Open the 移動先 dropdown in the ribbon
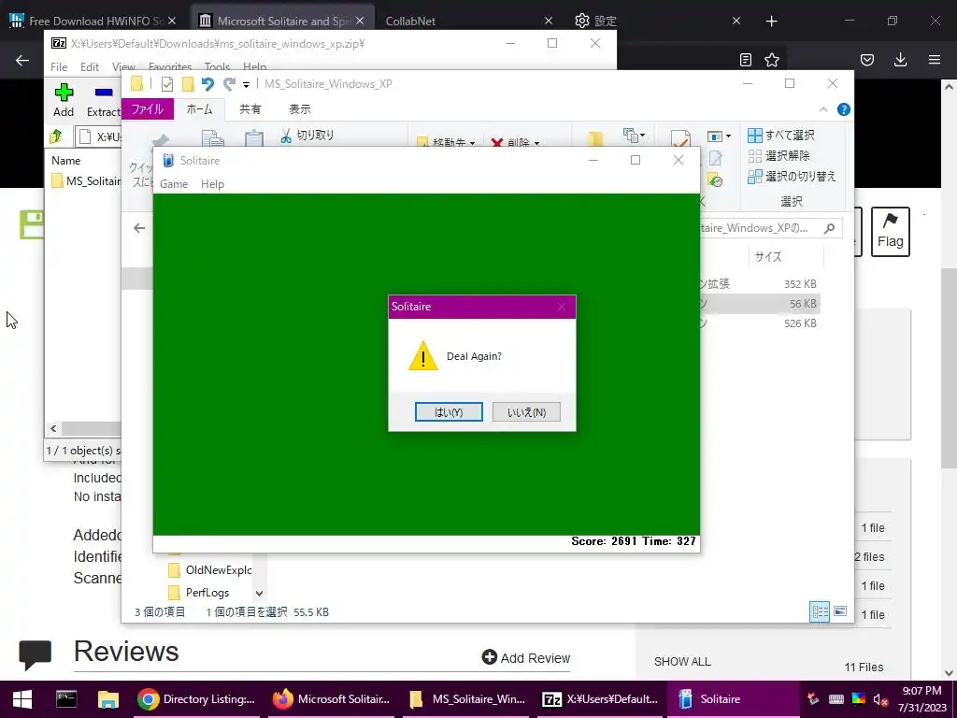The width and height of the screenshot is (957, 718). [x=446, y=143]
